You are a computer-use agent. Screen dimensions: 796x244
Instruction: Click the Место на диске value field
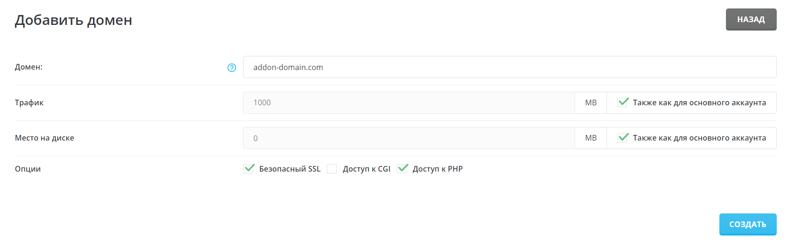[409, 138]
